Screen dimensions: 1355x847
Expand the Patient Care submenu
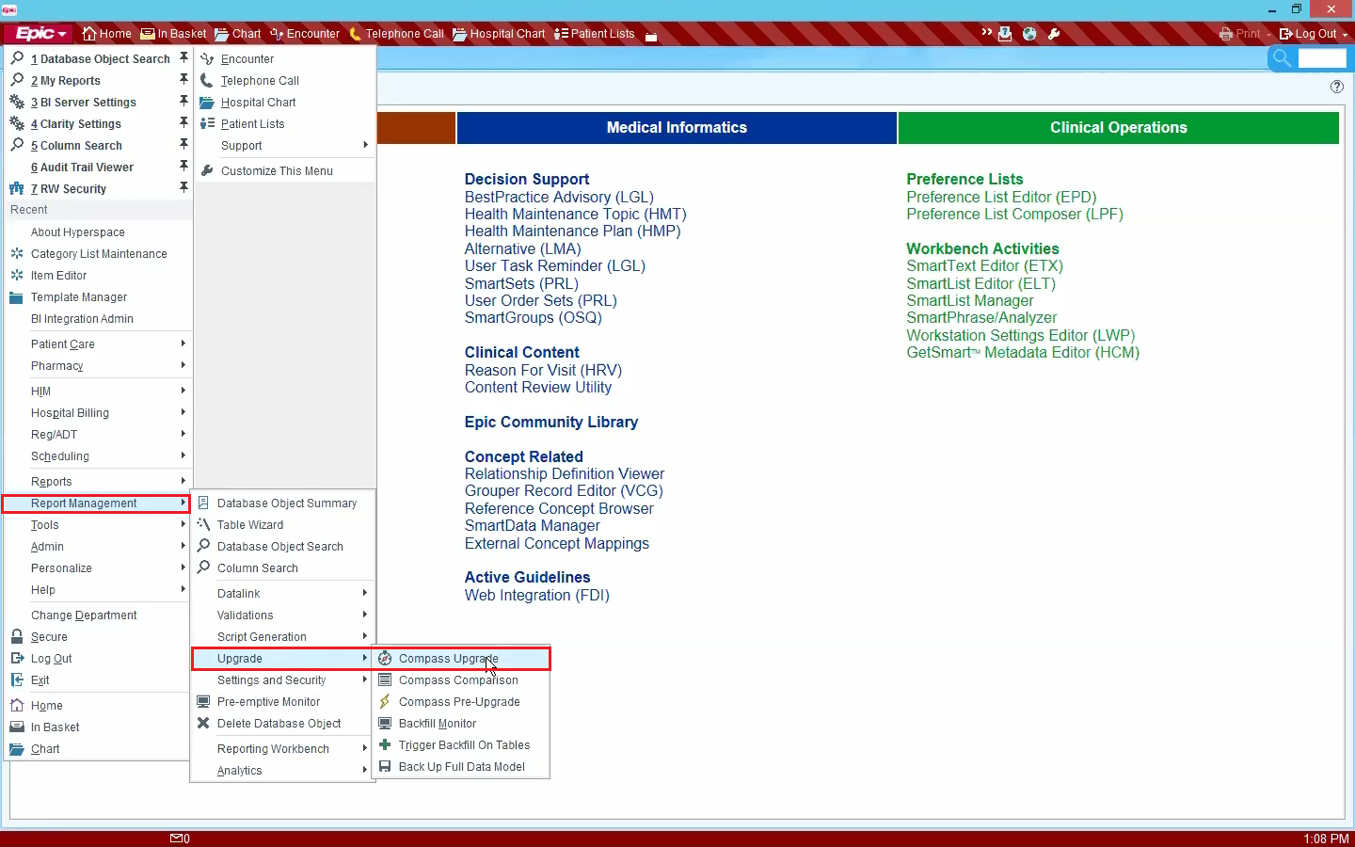click(98, 344)
